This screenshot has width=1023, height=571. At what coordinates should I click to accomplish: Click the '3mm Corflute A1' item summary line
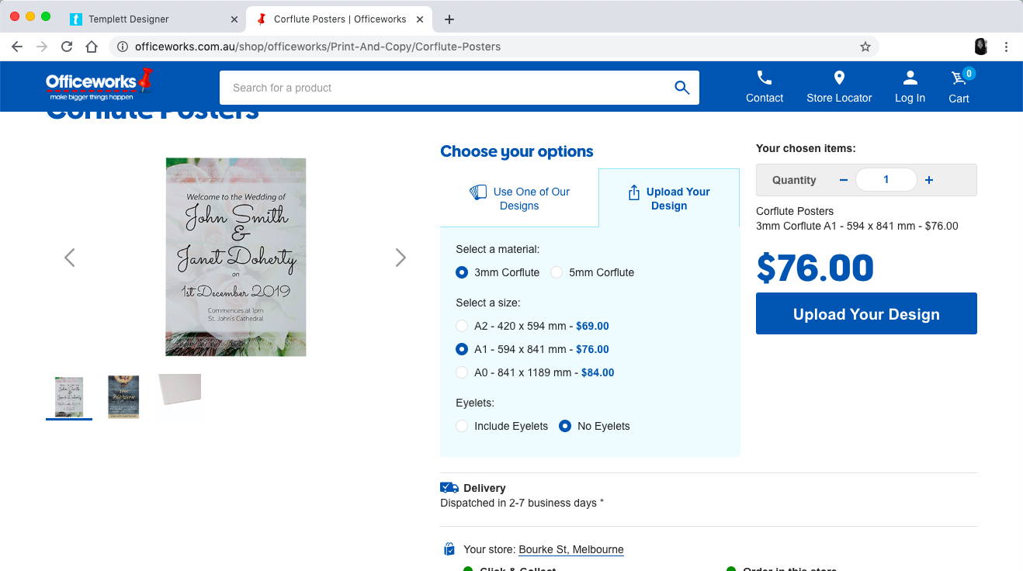click(857, 226)
